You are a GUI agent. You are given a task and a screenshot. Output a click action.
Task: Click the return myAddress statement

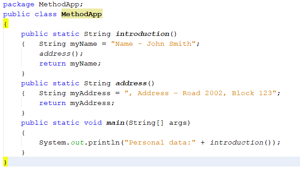[77, 103]
